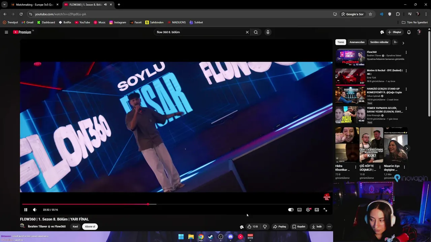Image resolution: width=431 pixels, height=242 pixels.
Task: Open options for HANGİSİ GERÇEK STAND-UP video
Action: [x=406, y=89]
